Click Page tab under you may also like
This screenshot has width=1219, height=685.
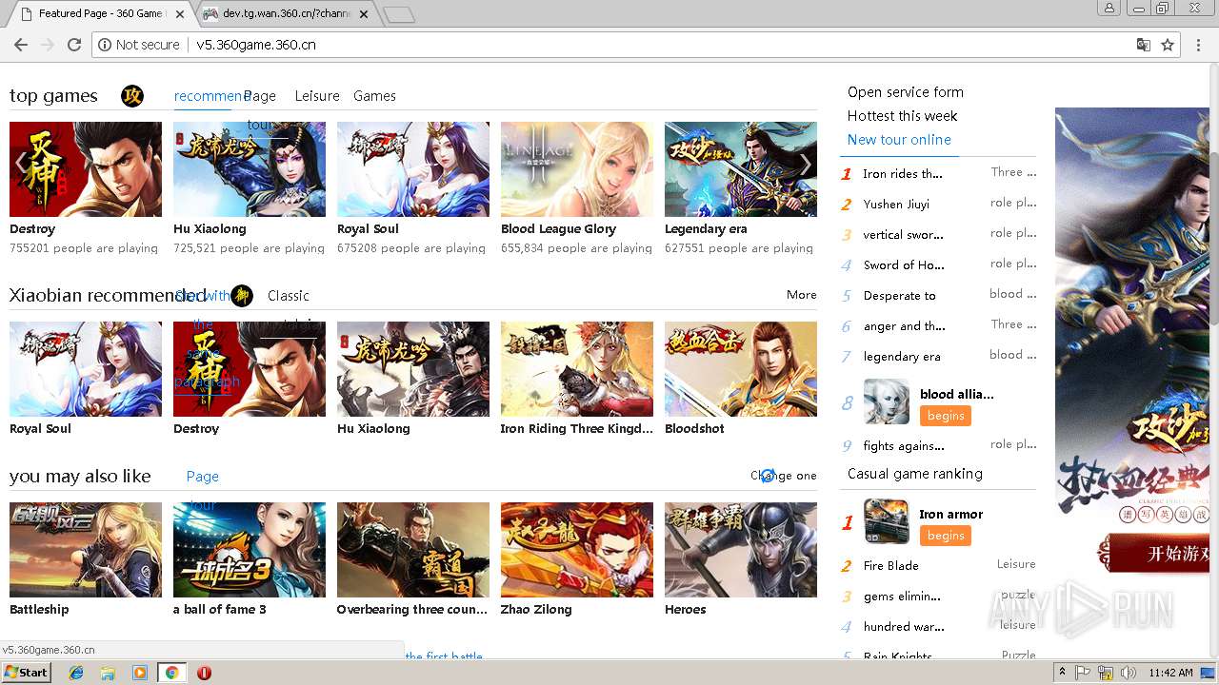pos(203,477)
